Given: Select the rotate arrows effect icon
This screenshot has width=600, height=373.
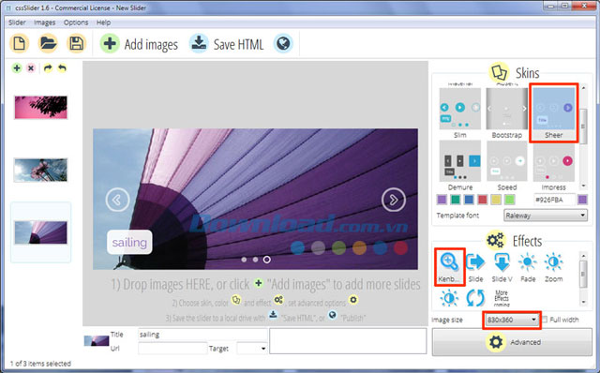Looking at the screenshot, I should [x=475, y=297].
